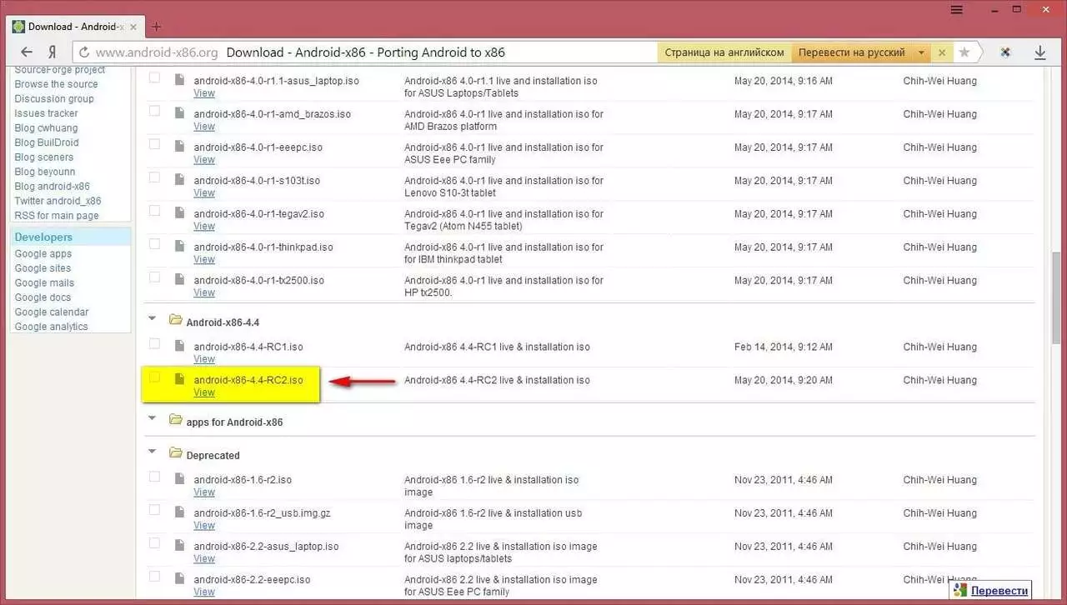Click file icon of android-x86-4.0-r1-eeepc.iso
Screen dimensions: 1067x605
[x=179, y=146]
